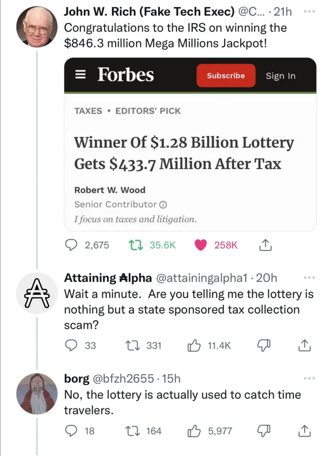332x456 pixels.
Task: Retweet Attaining Alpha's reply with 331 retweets
Action: 133,345
